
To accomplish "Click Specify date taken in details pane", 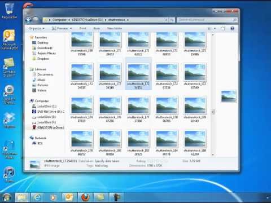I will [107, 161].
